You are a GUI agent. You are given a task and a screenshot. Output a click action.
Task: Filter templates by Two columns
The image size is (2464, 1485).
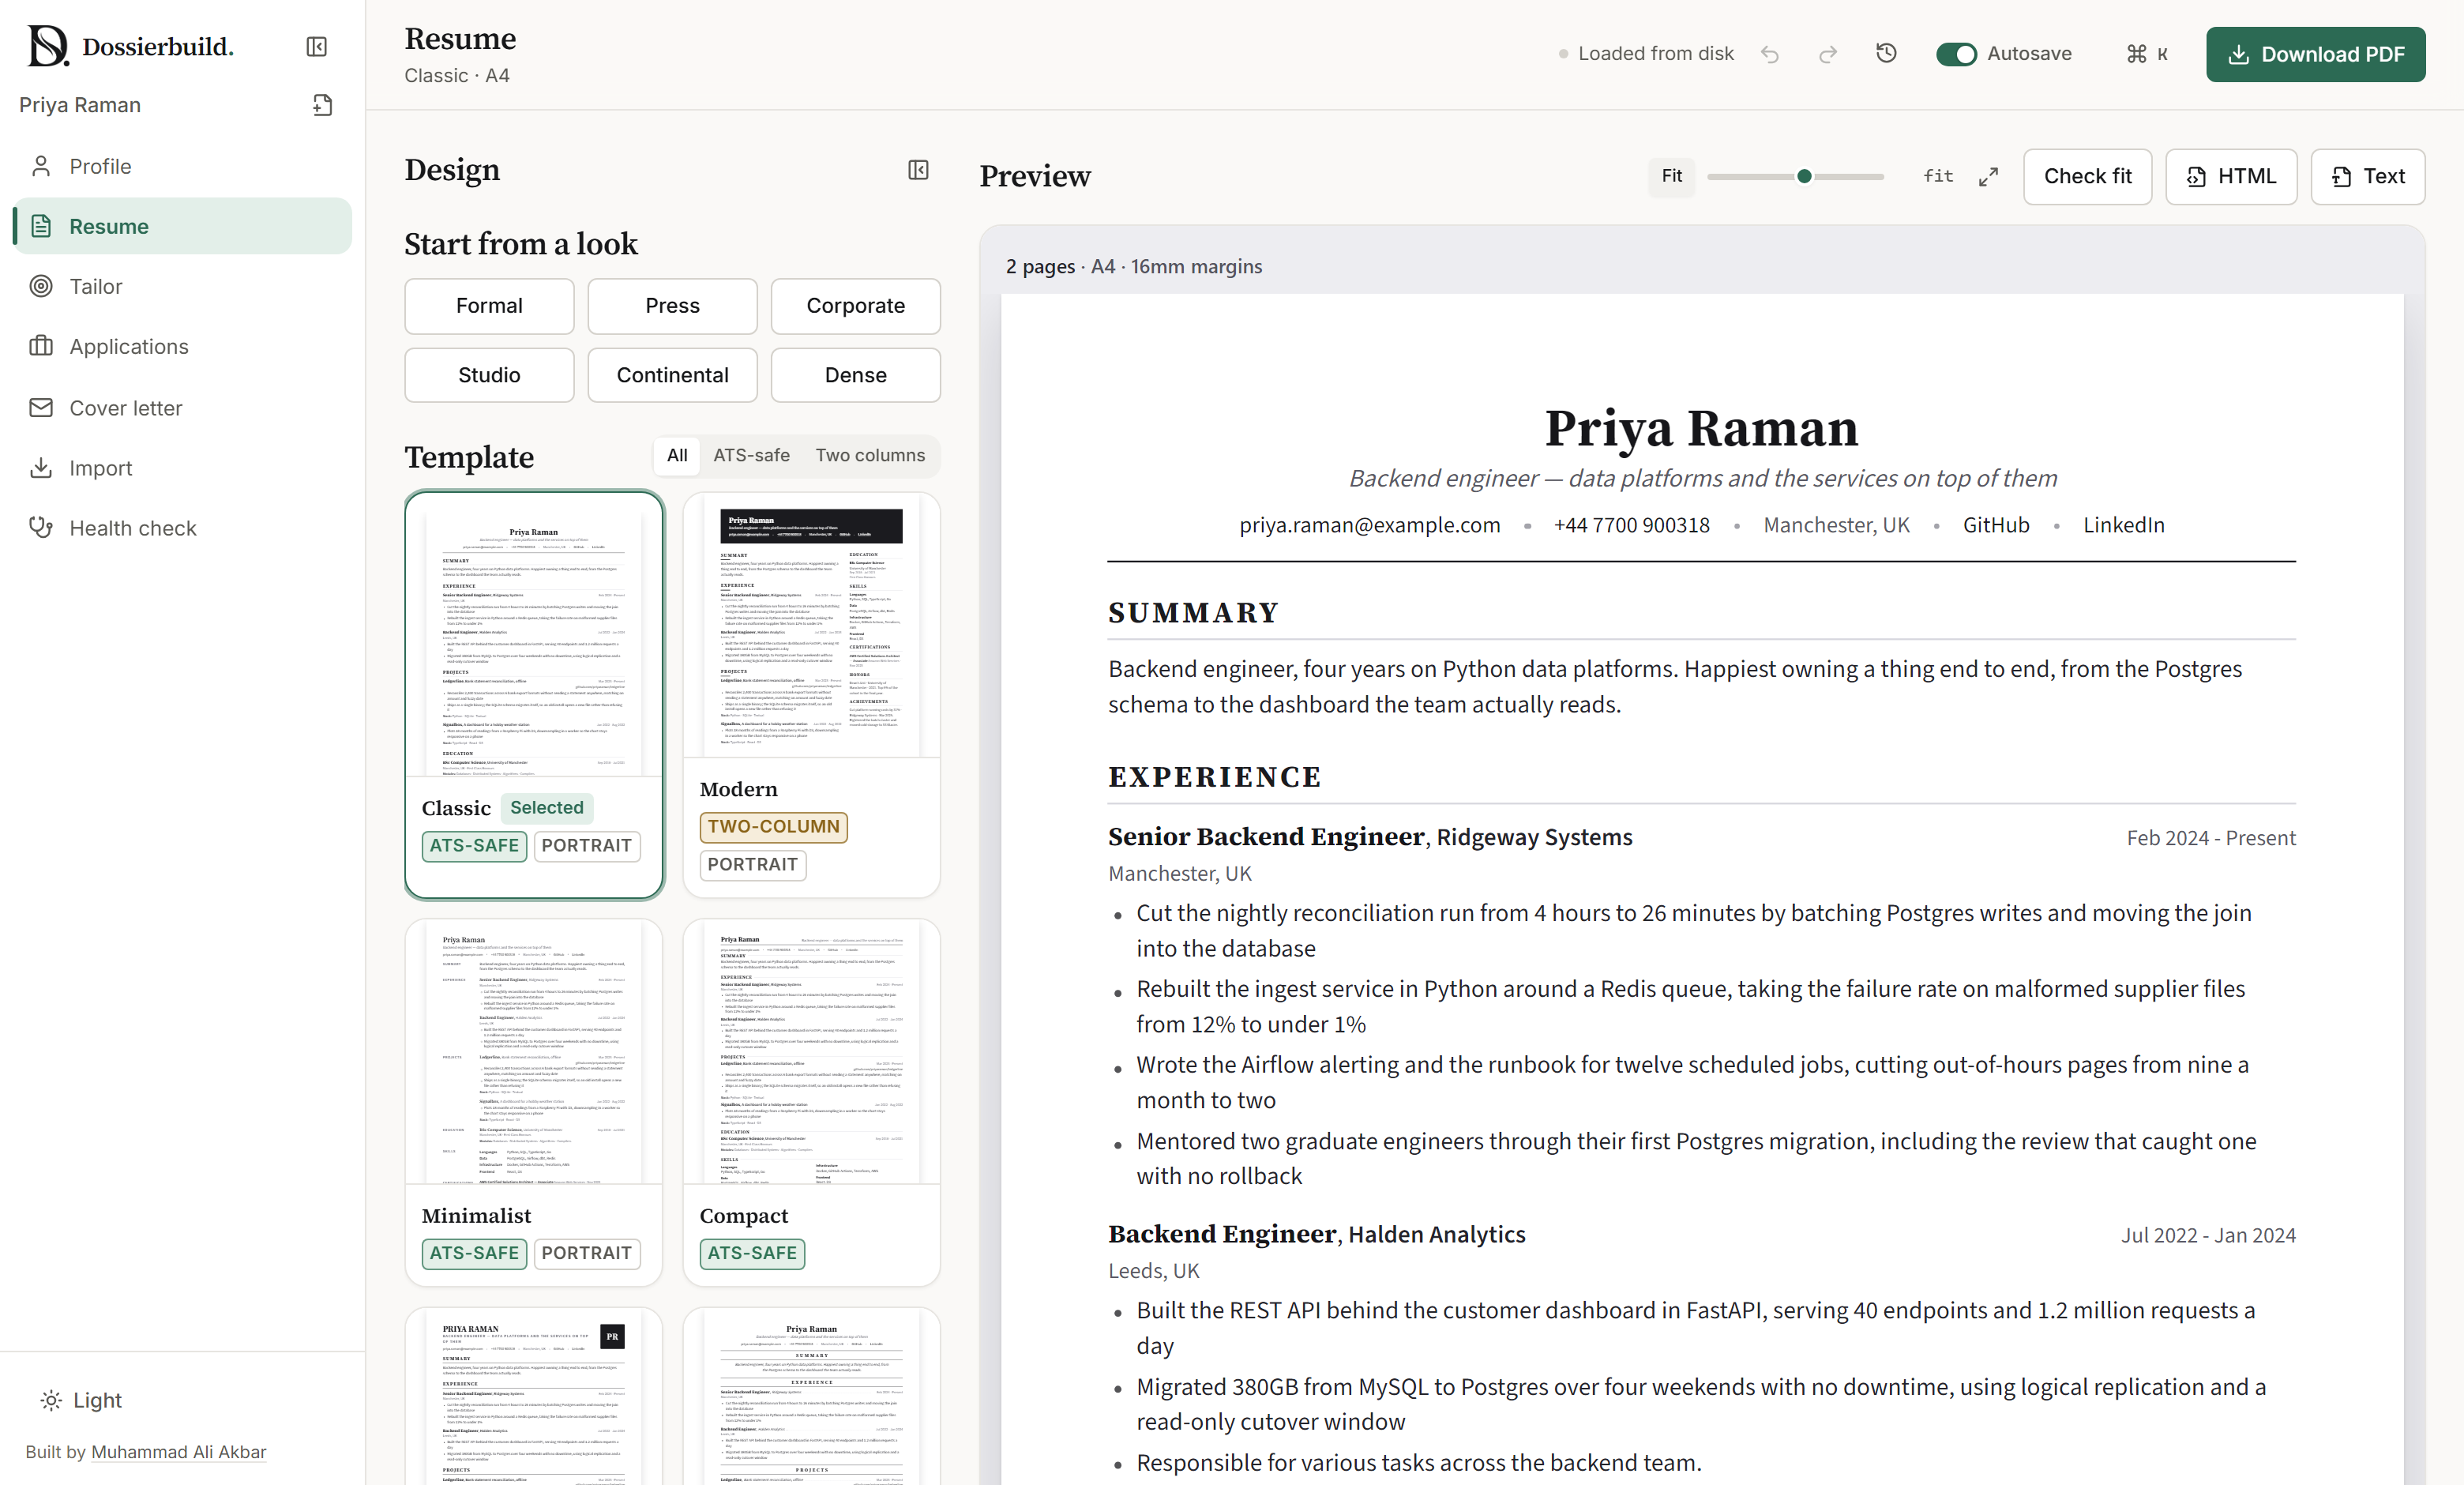[x=870, y=455]
